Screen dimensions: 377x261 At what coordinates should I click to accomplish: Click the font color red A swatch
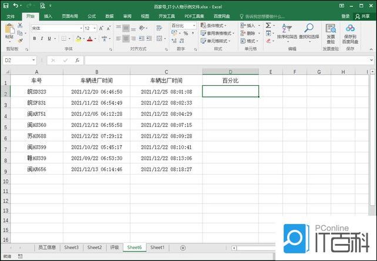coord(90,39)
